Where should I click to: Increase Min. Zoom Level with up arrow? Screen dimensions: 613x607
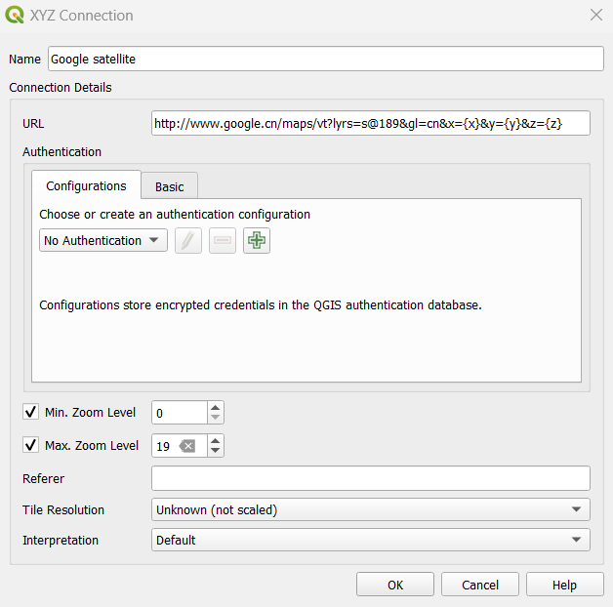[x=215, y=407]
